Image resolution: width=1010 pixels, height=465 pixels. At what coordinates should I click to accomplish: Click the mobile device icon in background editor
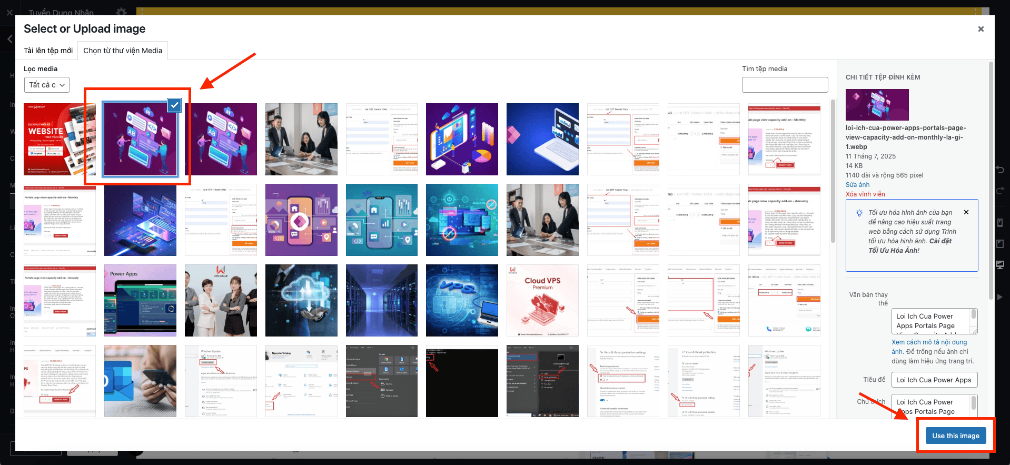1000,223
